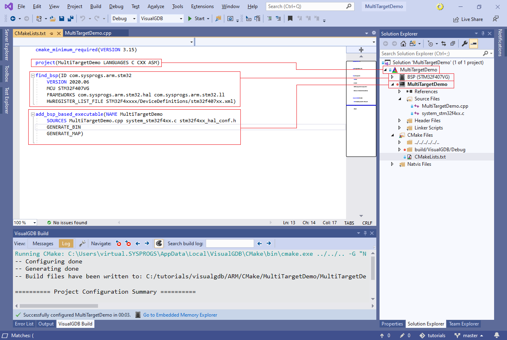507x340 pixels.
Task: Open the Debug menu
Action: tap(116, 6)
